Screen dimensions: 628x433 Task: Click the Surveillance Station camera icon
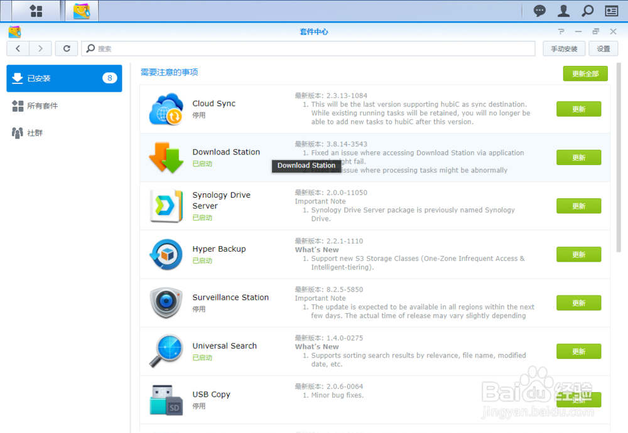[166, 302]
